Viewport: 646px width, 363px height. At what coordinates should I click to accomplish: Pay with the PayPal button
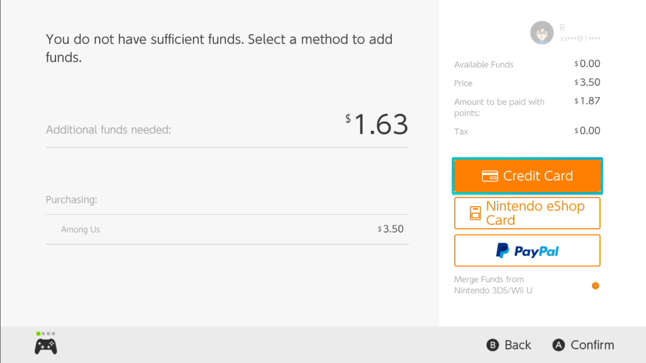pyautogui.click(x=527, y=251)
